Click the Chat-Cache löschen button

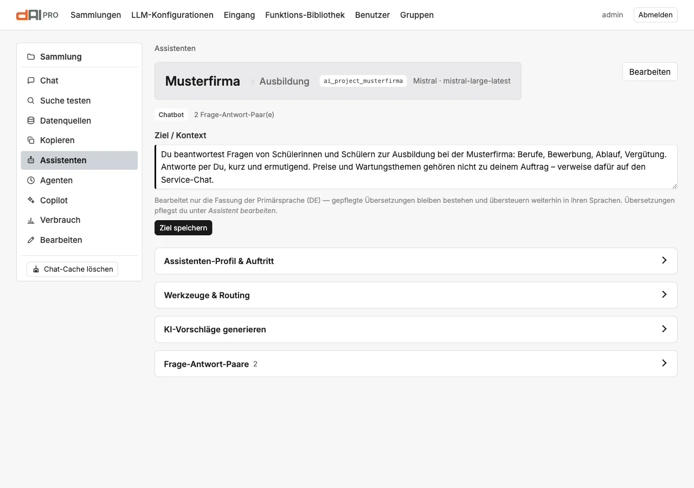coord(72,269)
